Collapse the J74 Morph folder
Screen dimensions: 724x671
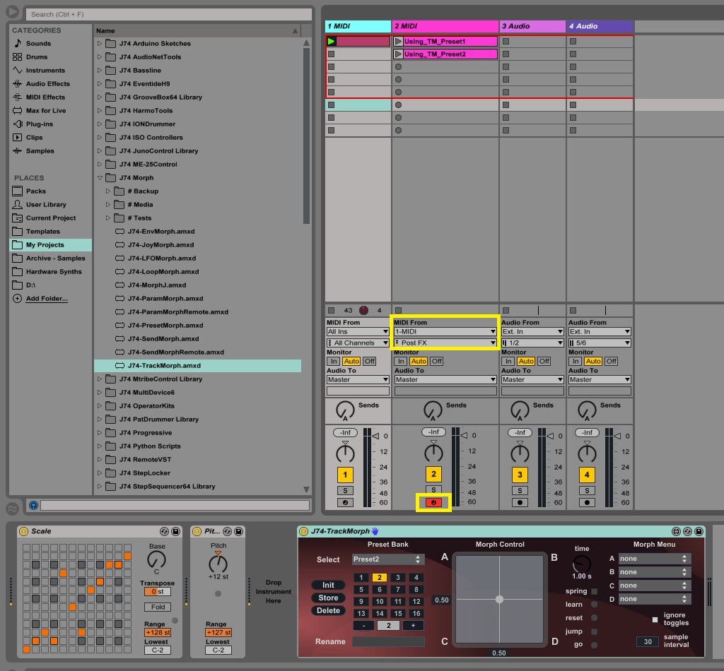pos(100,178)
